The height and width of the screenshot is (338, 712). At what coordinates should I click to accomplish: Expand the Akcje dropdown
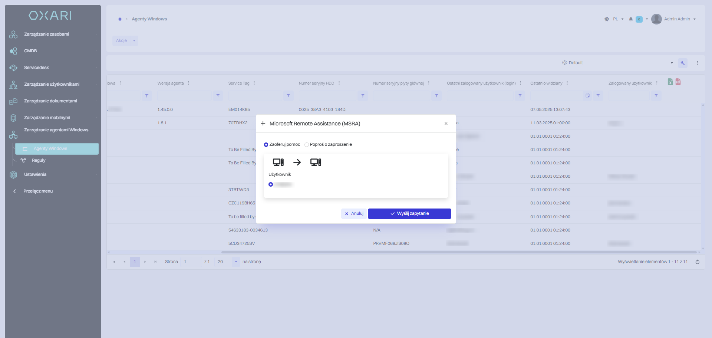point(125,40)
